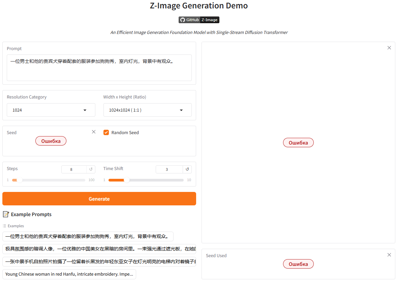Click the Examples list icon
Viewport: 398px width, 281px height.
4,226
